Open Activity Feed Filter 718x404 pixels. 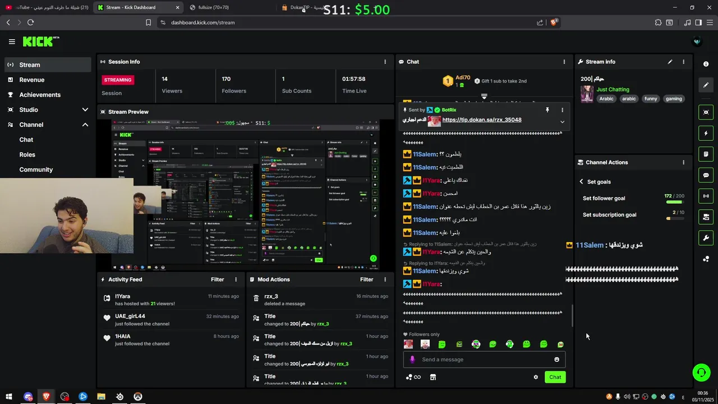point(218,279)
